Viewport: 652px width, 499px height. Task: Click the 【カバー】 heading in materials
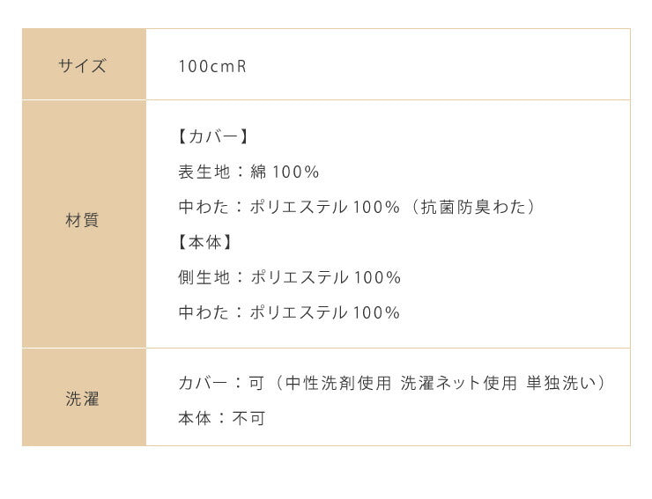pyautogui.click(x=214, y=137)
